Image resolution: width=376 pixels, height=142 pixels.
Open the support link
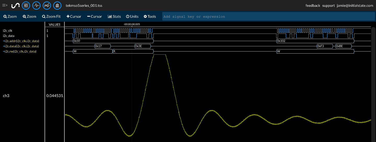point(328,5)
